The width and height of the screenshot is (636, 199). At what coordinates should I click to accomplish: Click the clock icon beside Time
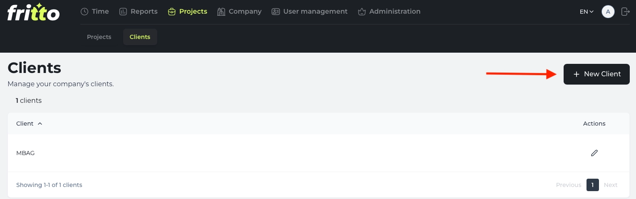click(x=84, y=12)
